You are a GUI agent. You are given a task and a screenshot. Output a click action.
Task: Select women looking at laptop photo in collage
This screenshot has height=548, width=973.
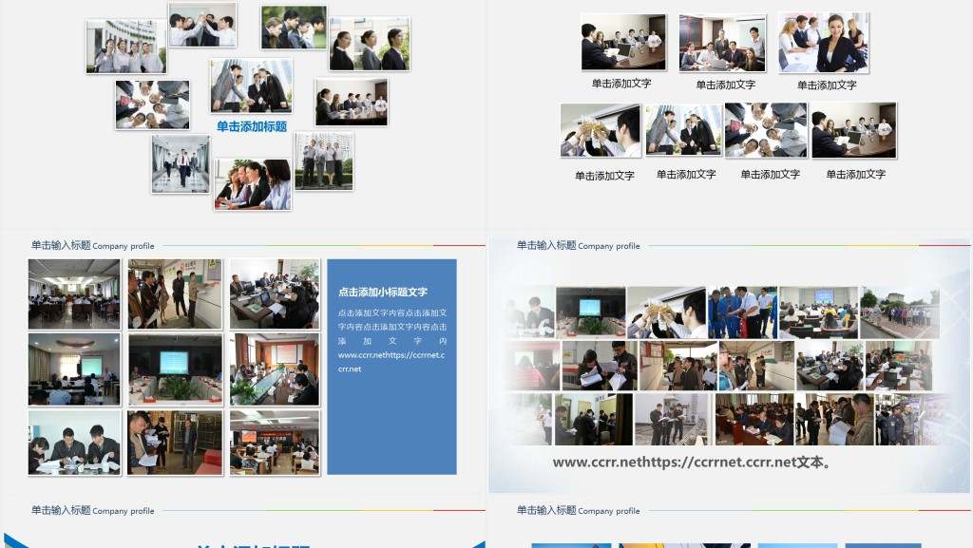[253, 184]
